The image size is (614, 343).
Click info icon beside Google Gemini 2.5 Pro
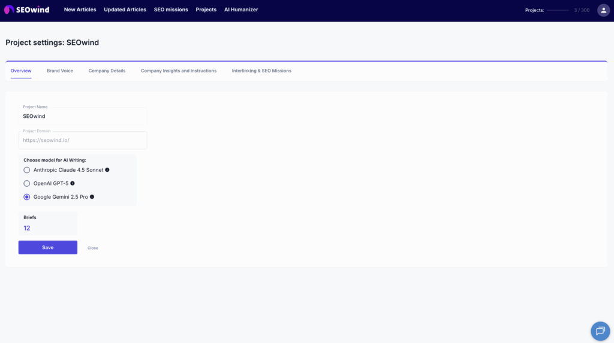(x=92, y=197)
